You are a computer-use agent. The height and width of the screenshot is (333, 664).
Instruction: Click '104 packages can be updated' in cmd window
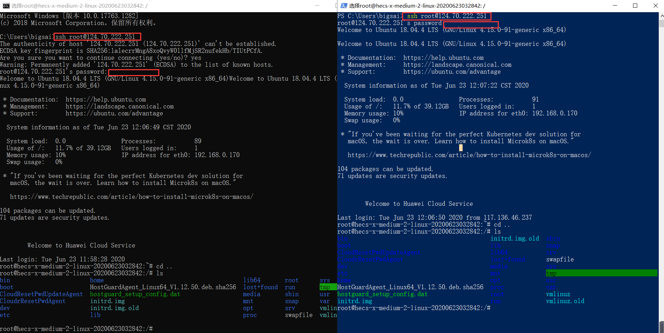click(48, 211)
